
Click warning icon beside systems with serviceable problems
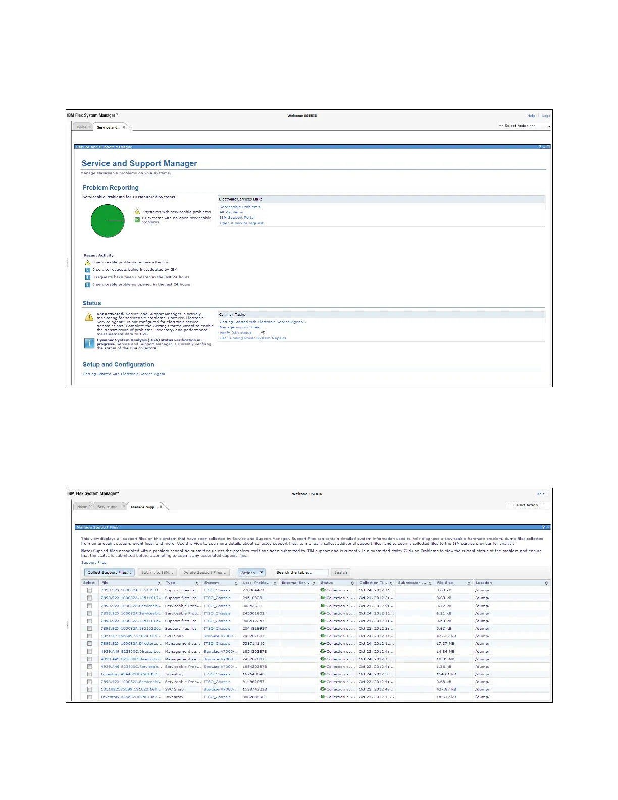(x=137, y=212)
